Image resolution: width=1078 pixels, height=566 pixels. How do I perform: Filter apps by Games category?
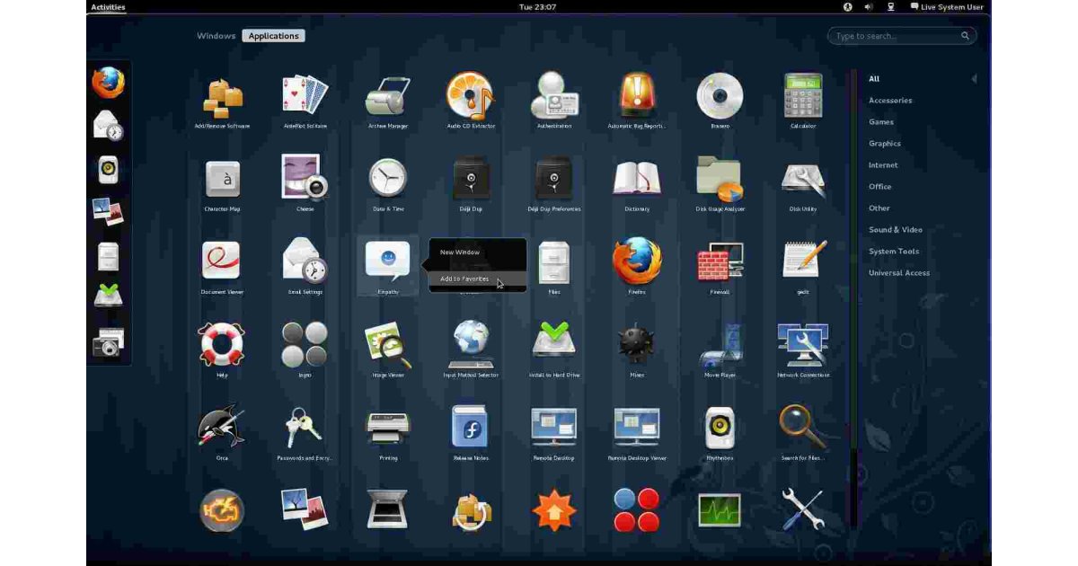(x=880, y=122)
